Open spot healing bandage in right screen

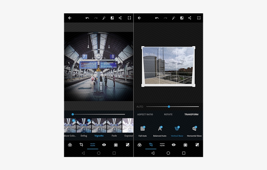click(x=197, y=145)
